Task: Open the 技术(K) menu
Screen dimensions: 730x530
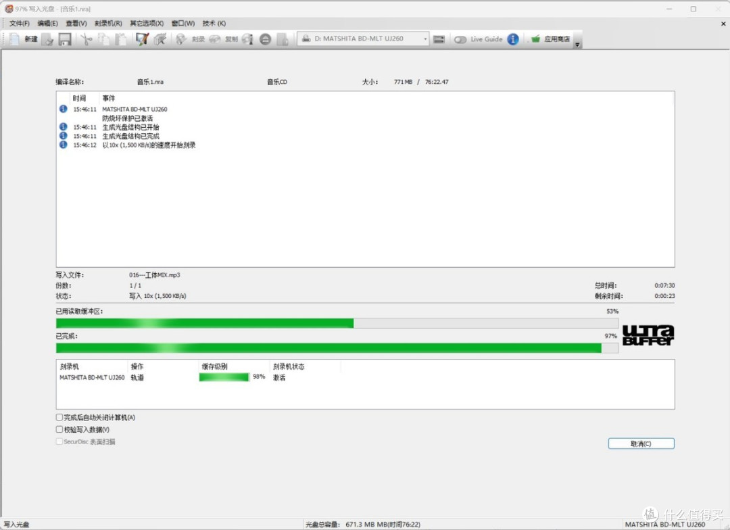Action: click(x=214, y=23)
